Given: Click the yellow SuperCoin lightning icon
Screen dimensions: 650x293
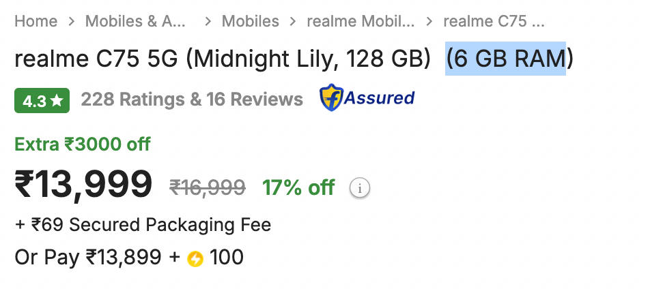Looking at the screenshot, I should click(x=195, y=259).
